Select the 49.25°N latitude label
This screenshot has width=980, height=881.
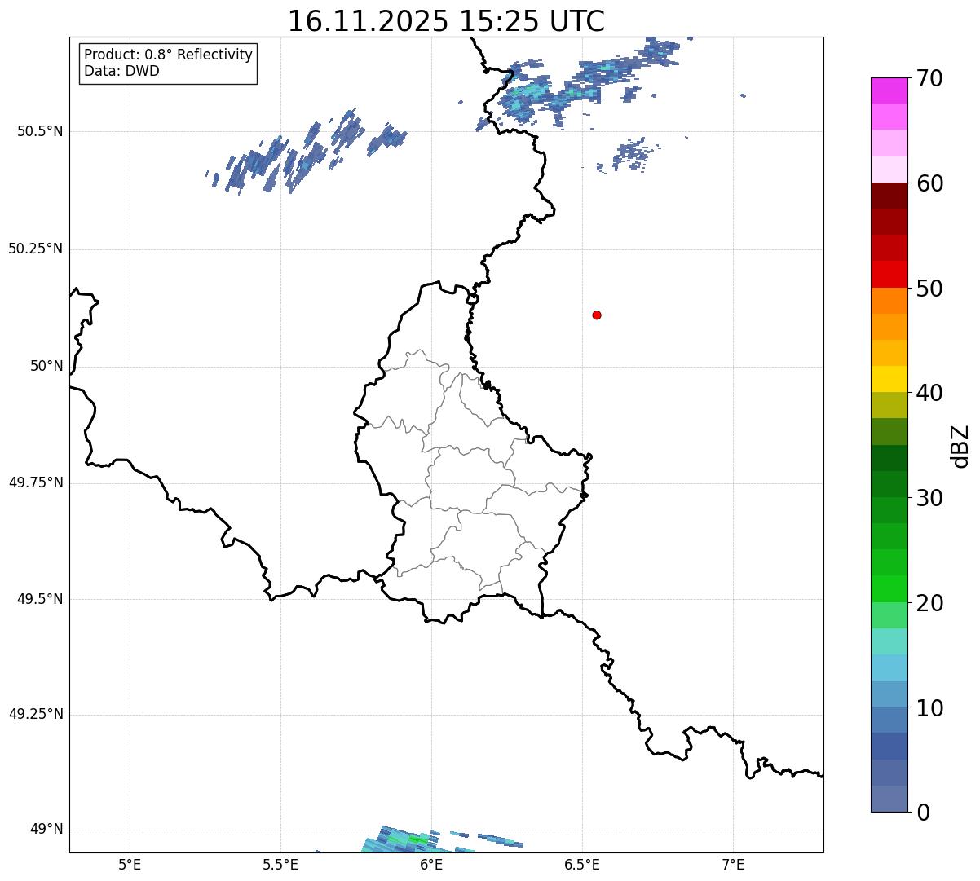click(36, 714)
